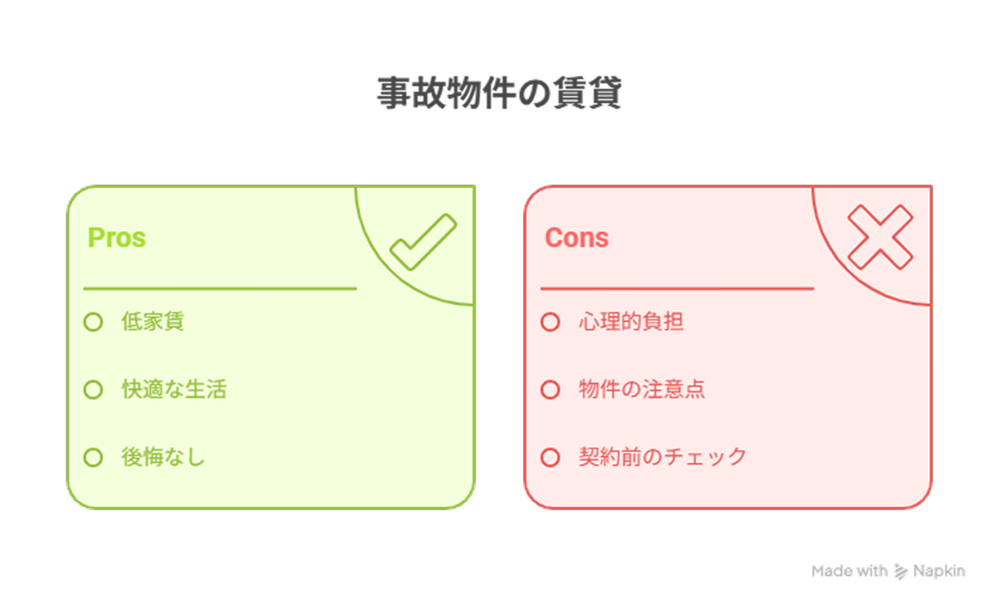Open the Made with Napkin link
The image size is (999, 610).
pos(888,571)
